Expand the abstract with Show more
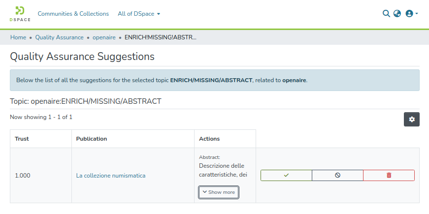 tap(219, 192)
